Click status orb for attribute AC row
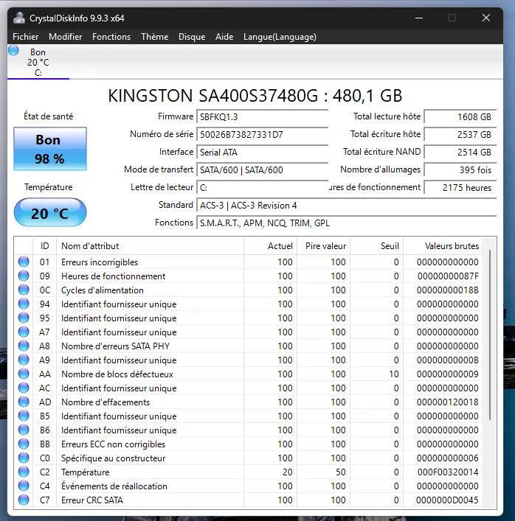 point(24,388)
